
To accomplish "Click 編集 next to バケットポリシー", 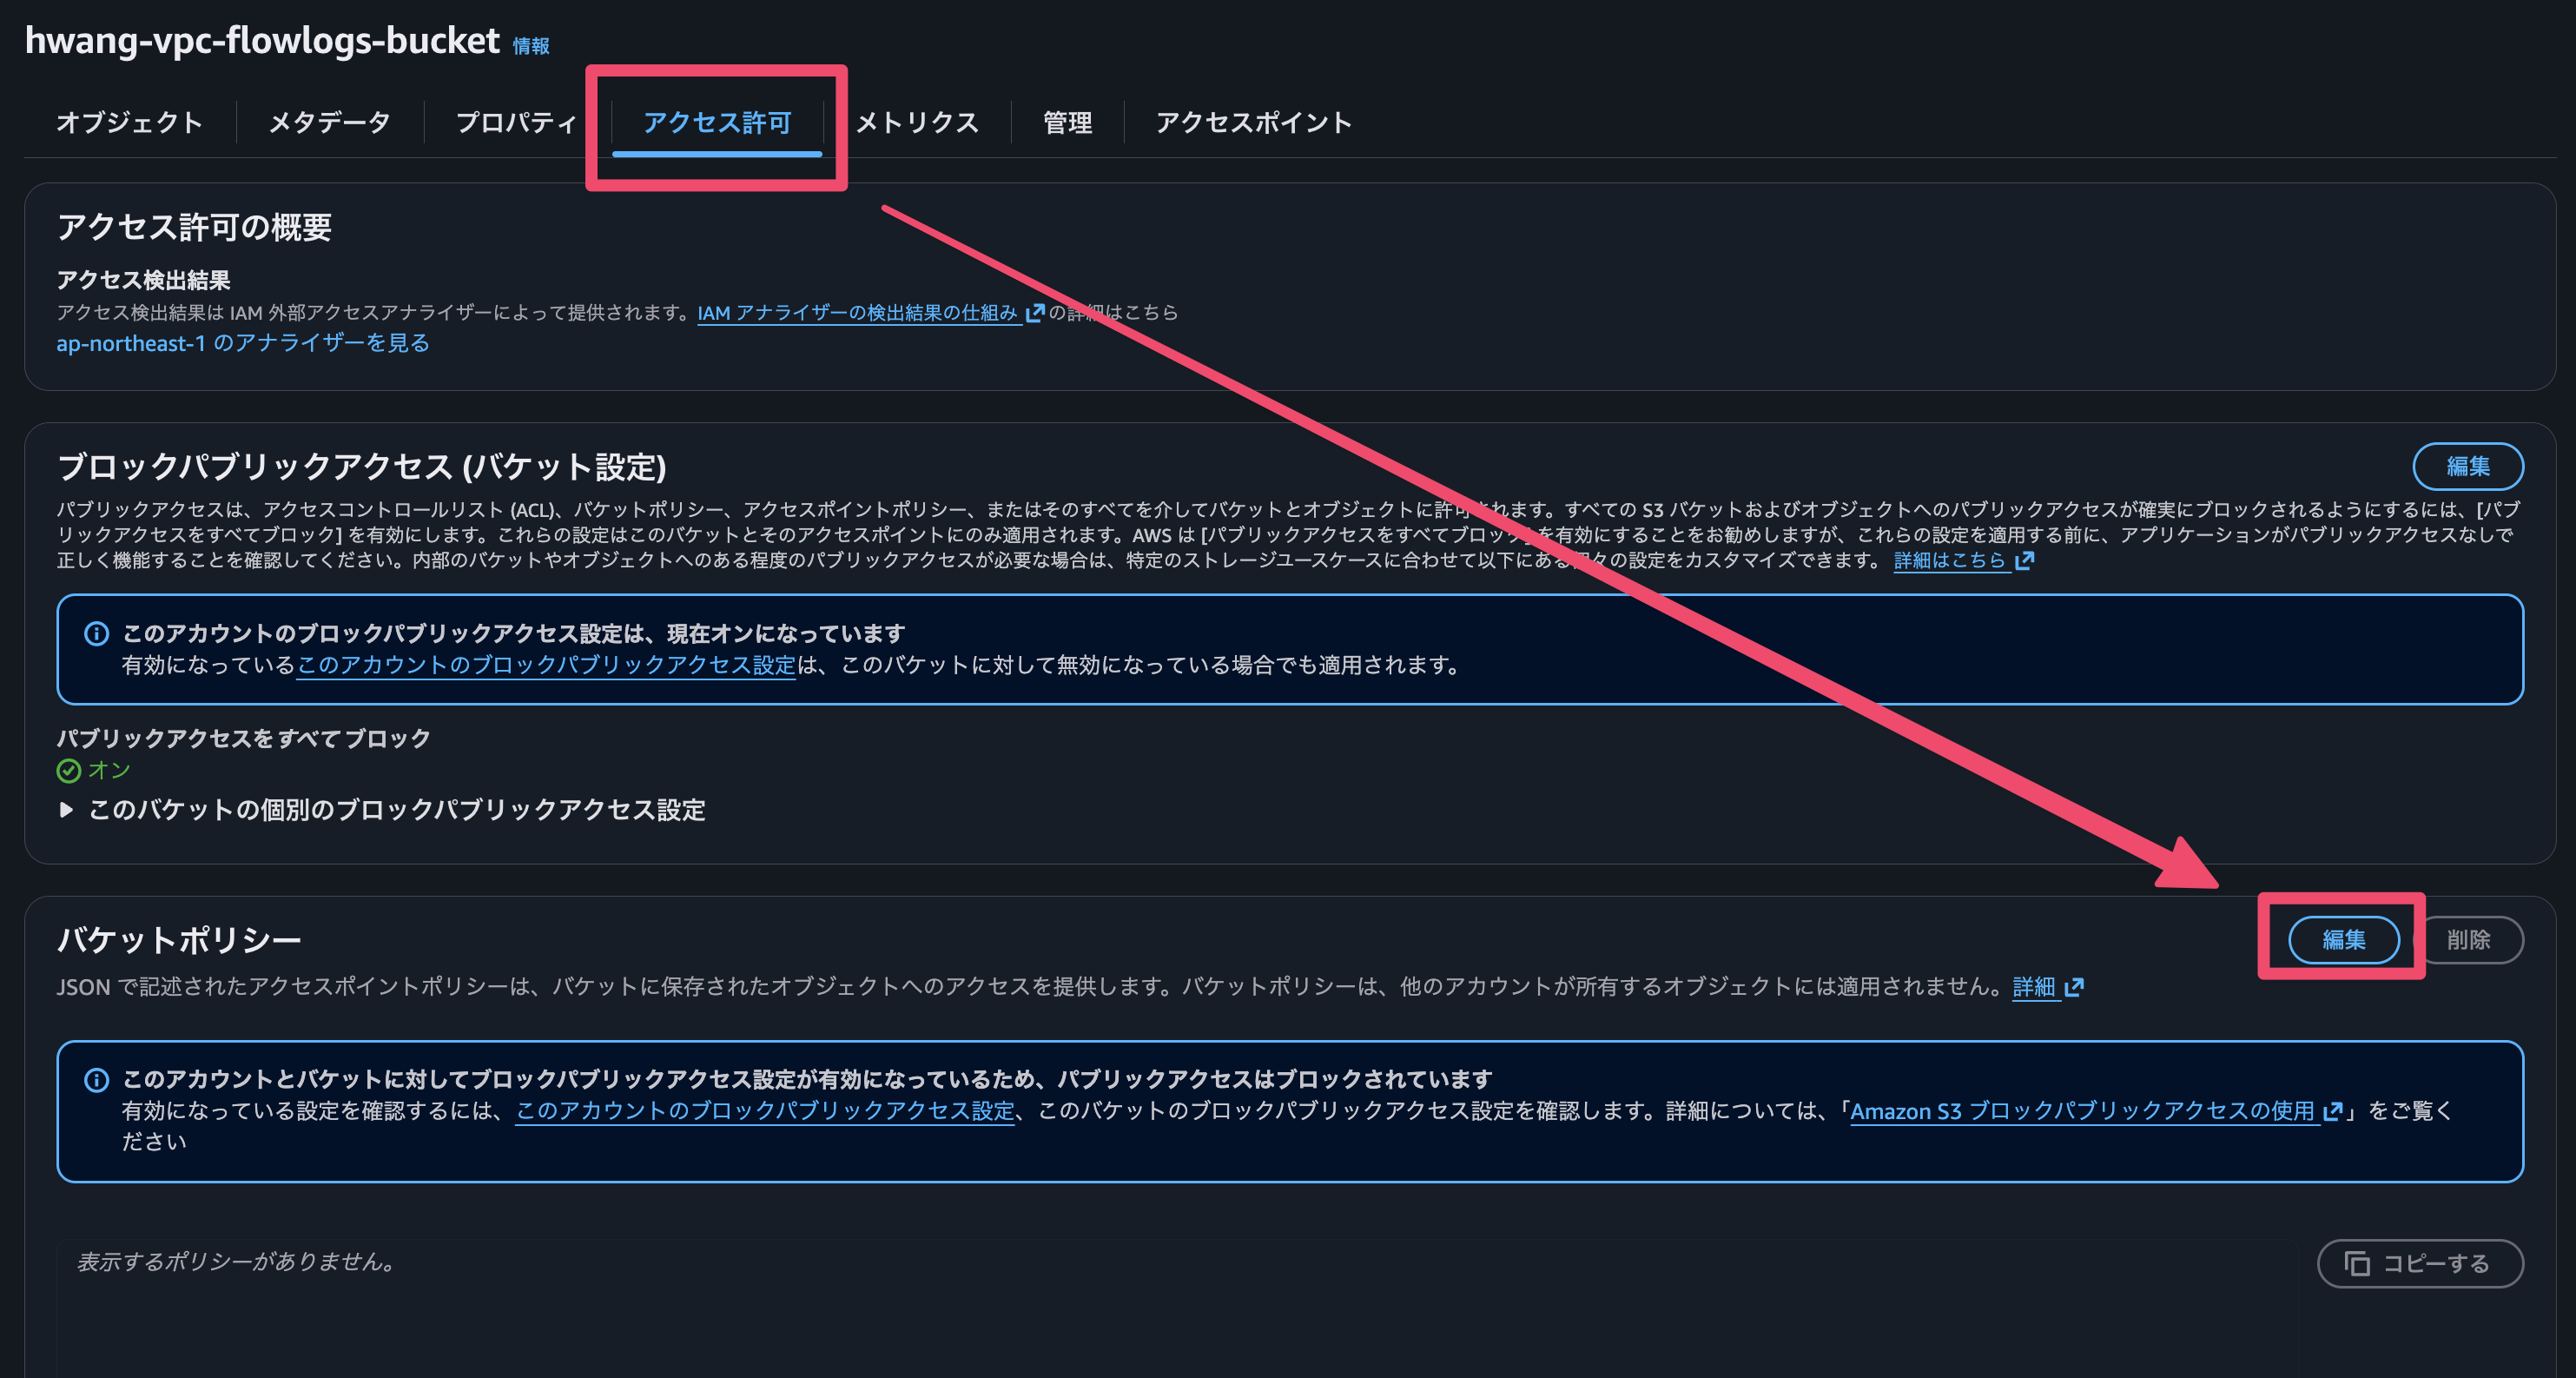I will 2344,940.
